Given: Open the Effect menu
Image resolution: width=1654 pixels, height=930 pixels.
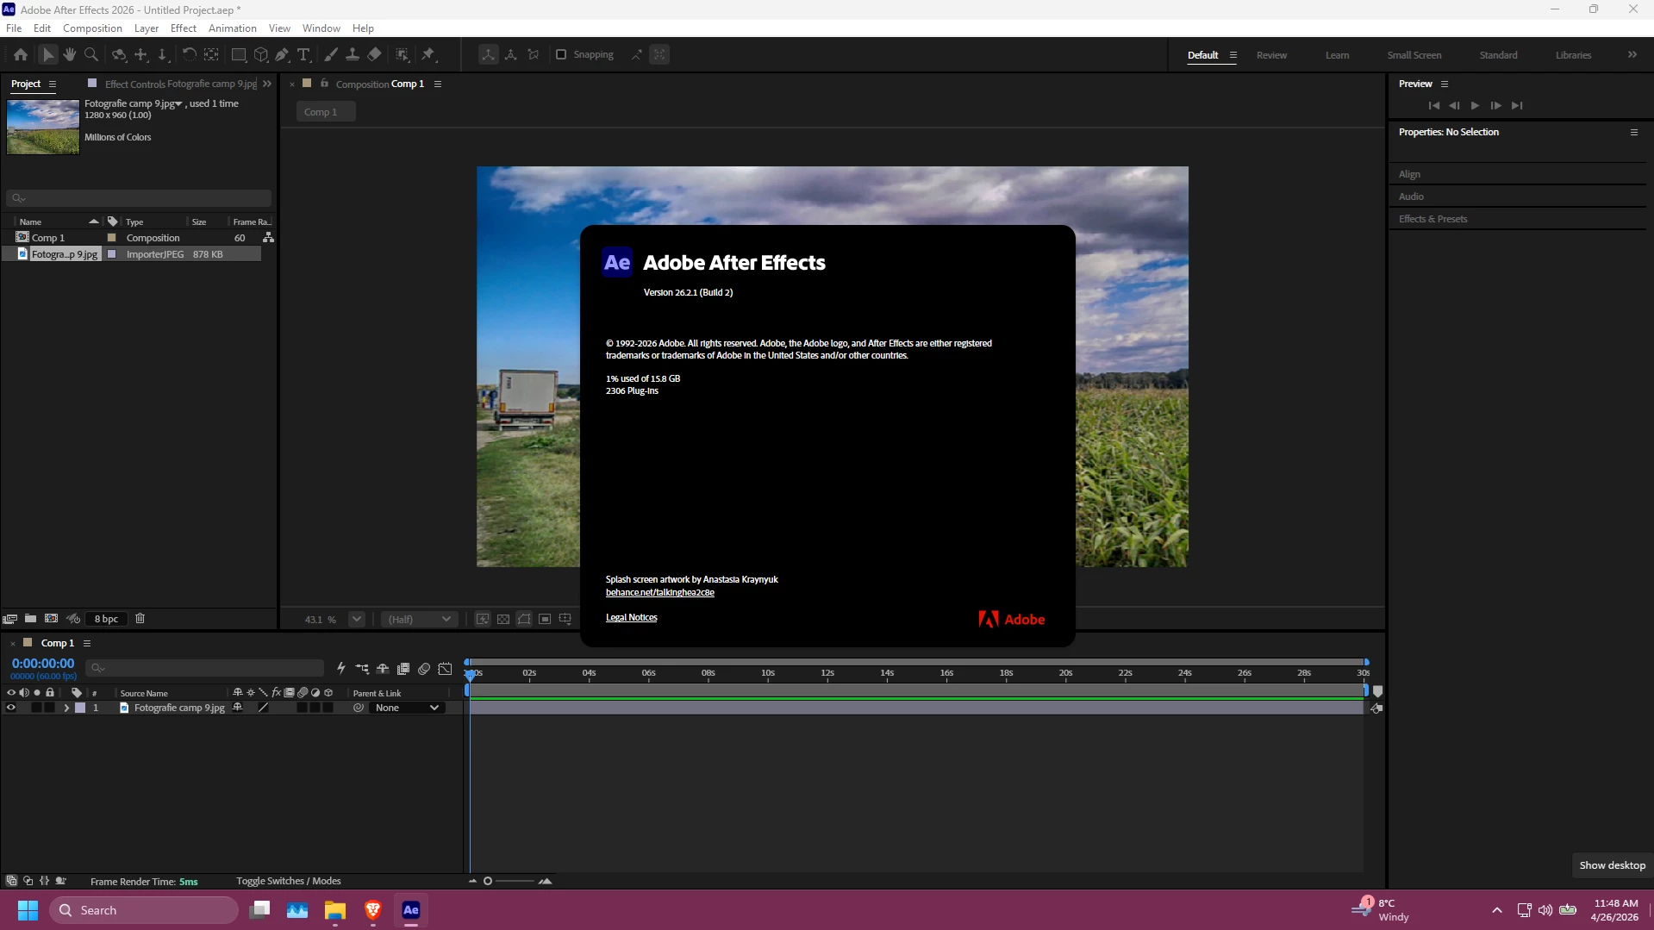Looking at the screenshot, I should [x=184, y=28].
